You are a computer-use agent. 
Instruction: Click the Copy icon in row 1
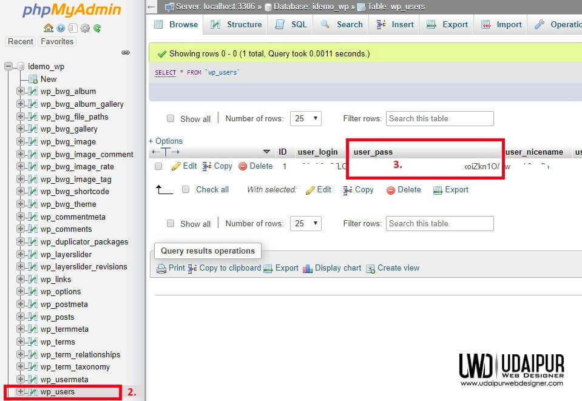tap(207, 166)
